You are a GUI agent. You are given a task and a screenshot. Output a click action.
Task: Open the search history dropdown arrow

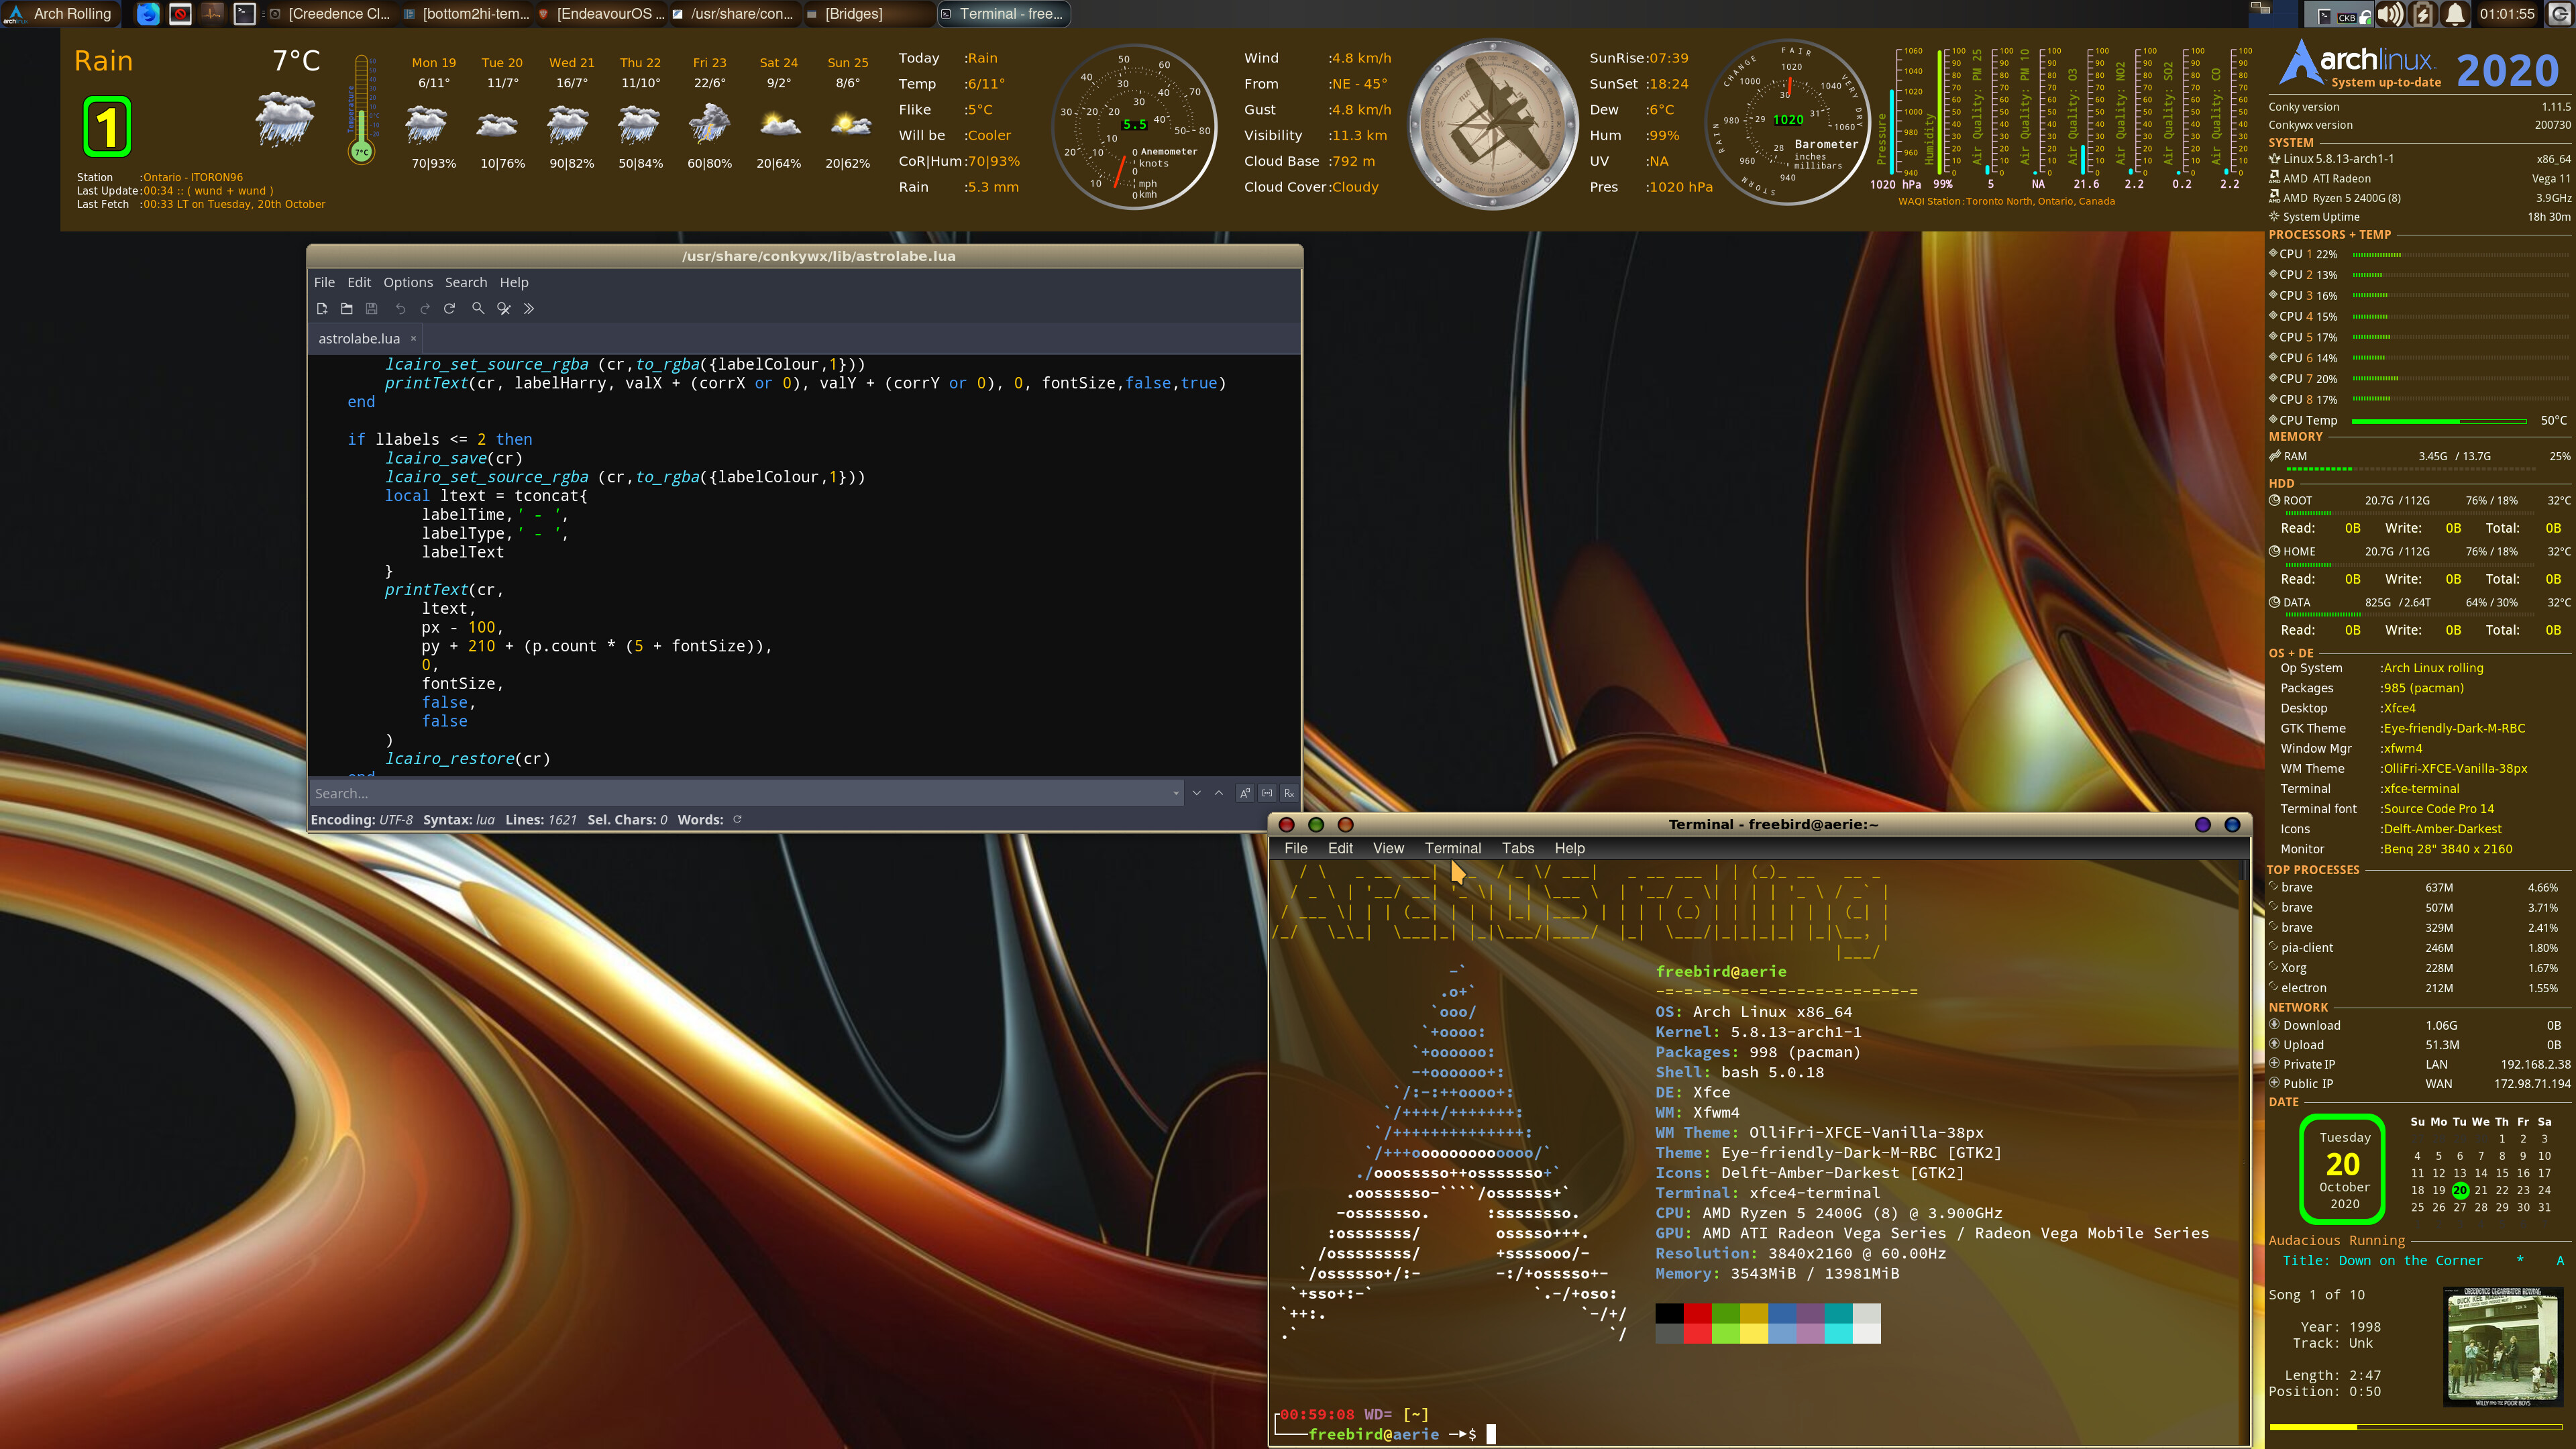coord(1176,794)
